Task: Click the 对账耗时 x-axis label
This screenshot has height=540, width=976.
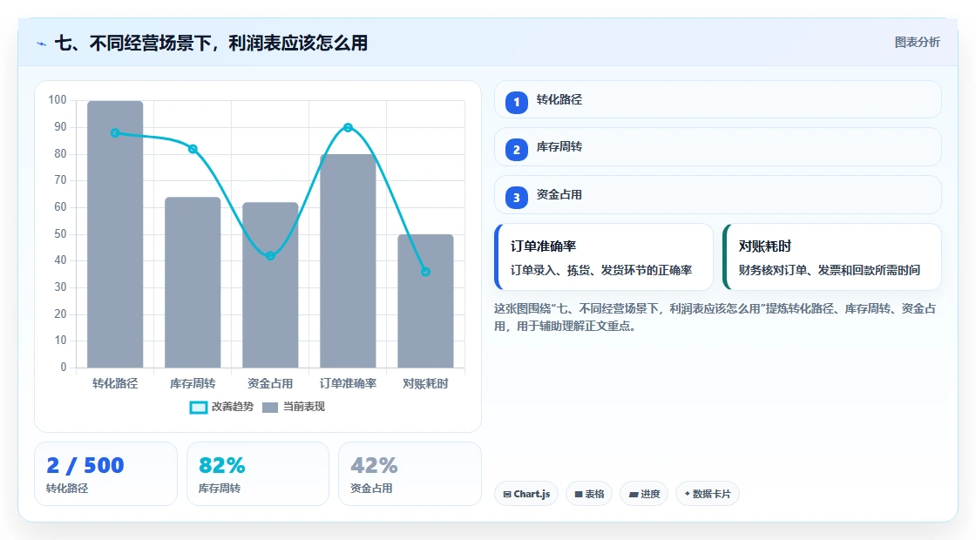Action: [x=426, y=384]
